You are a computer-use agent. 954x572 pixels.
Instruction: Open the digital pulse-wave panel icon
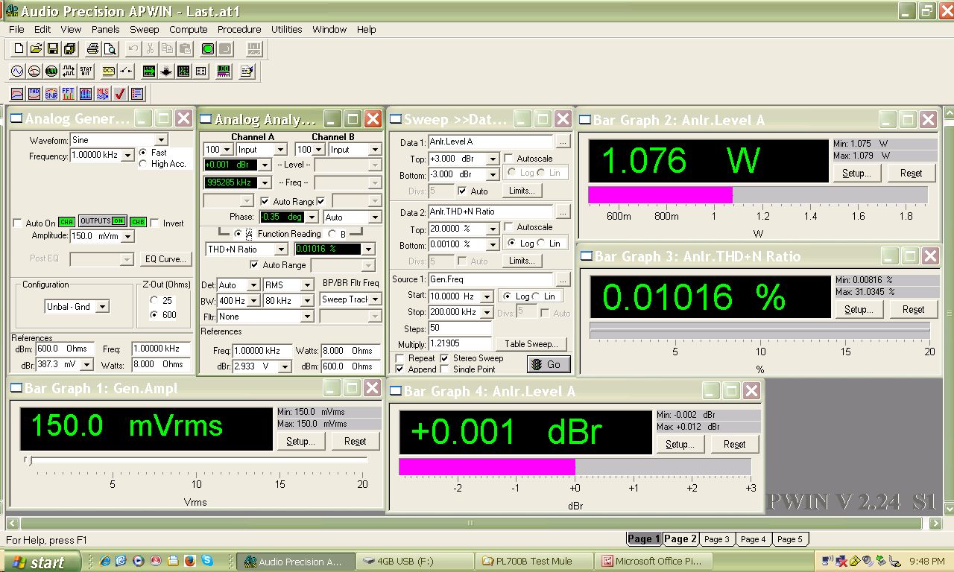pos(69,71)
